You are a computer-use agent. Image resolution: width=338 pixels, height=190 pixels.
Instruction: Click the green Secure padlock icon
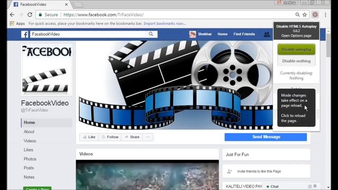(x=40, y=15)
